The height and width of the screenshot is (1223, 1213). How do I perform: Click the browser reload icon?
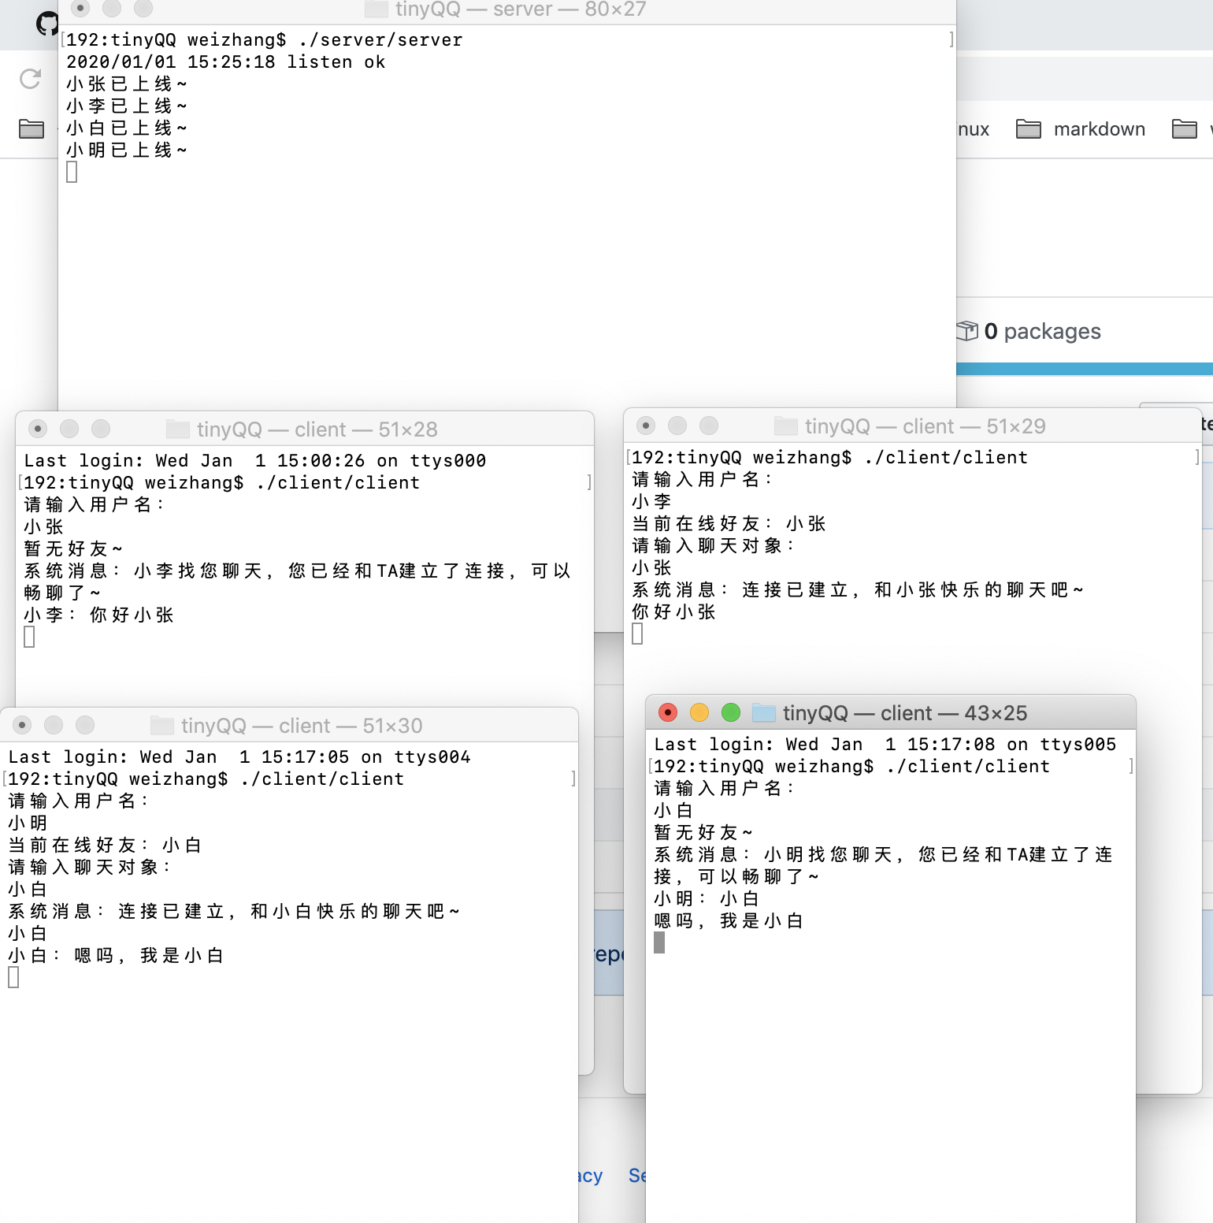(x=30, y=79)
